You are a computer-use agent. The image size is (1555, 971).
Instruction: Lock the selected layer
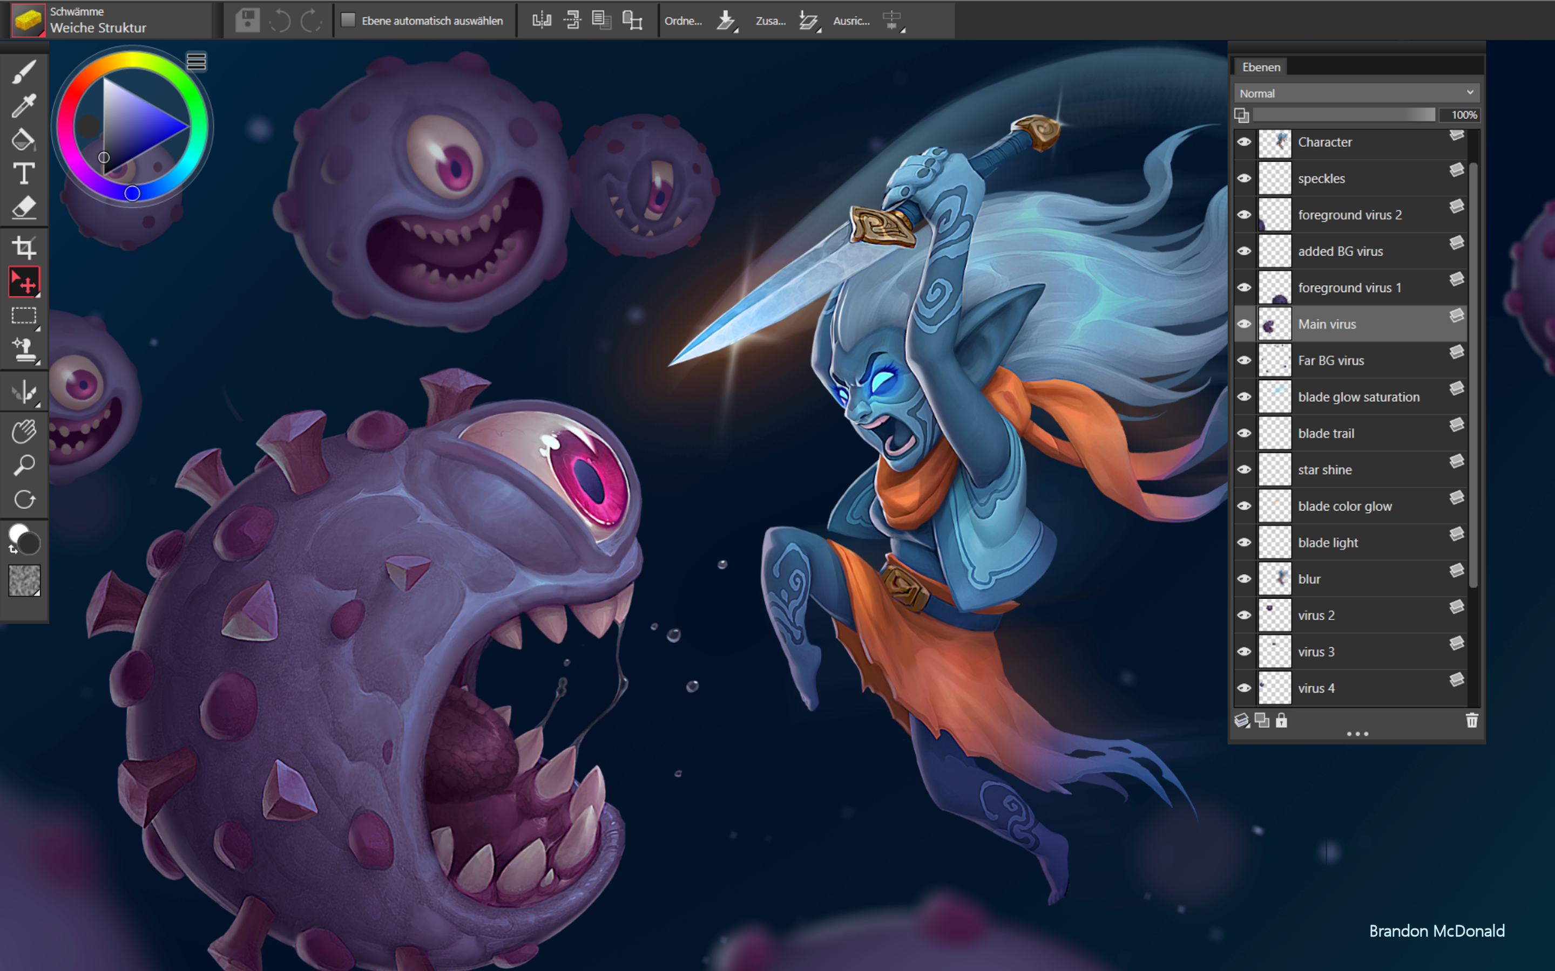tap(1281, 721)
